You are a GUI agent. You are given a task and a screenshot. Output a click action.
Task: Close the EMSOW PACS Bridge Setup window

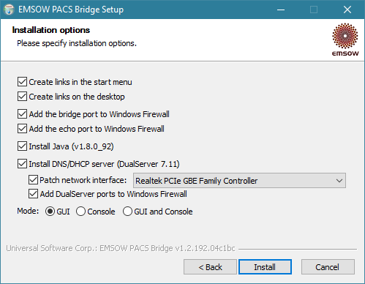coord(347,10)
